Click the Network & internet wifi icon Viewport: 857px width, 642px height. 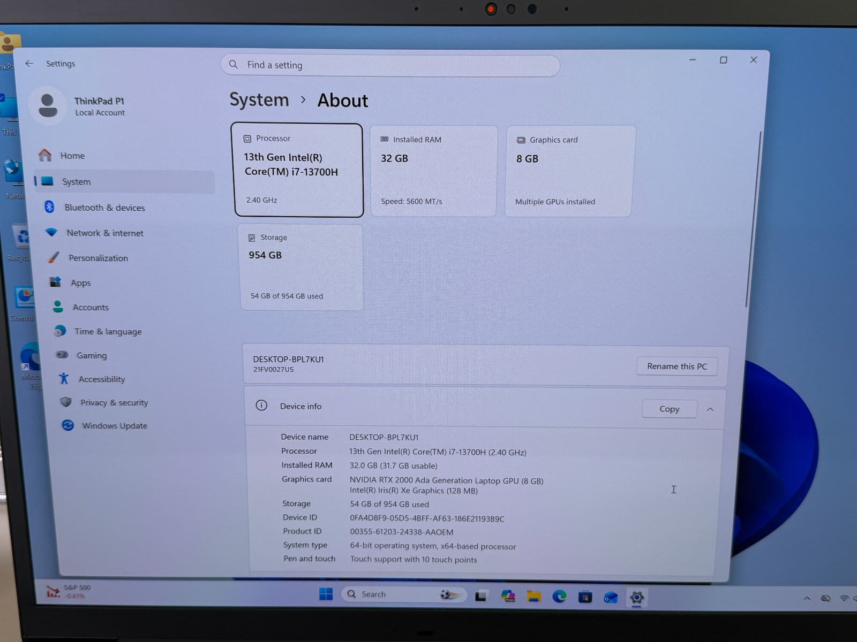point(51,232)
